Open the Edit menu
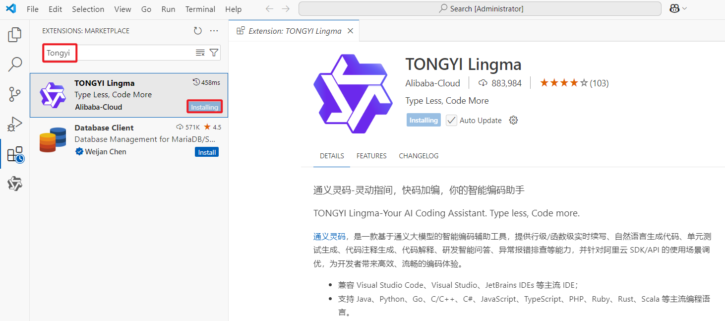This screenshot has height=321, width=725. [56, 9]
